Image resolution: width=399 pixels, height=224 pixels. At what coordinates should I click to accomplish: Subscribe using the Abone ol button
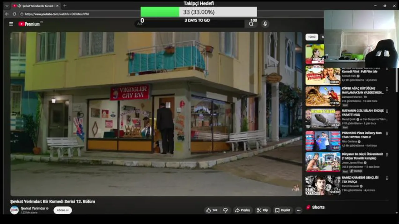(x=62, y=210)
